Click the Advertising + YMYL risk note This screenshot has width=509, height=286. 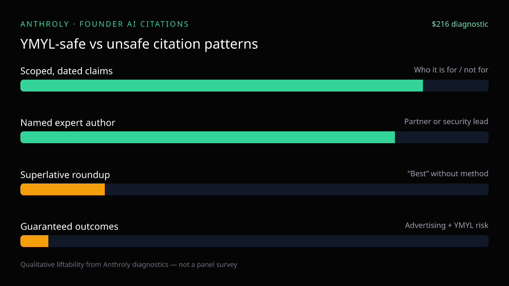point(447,225)
